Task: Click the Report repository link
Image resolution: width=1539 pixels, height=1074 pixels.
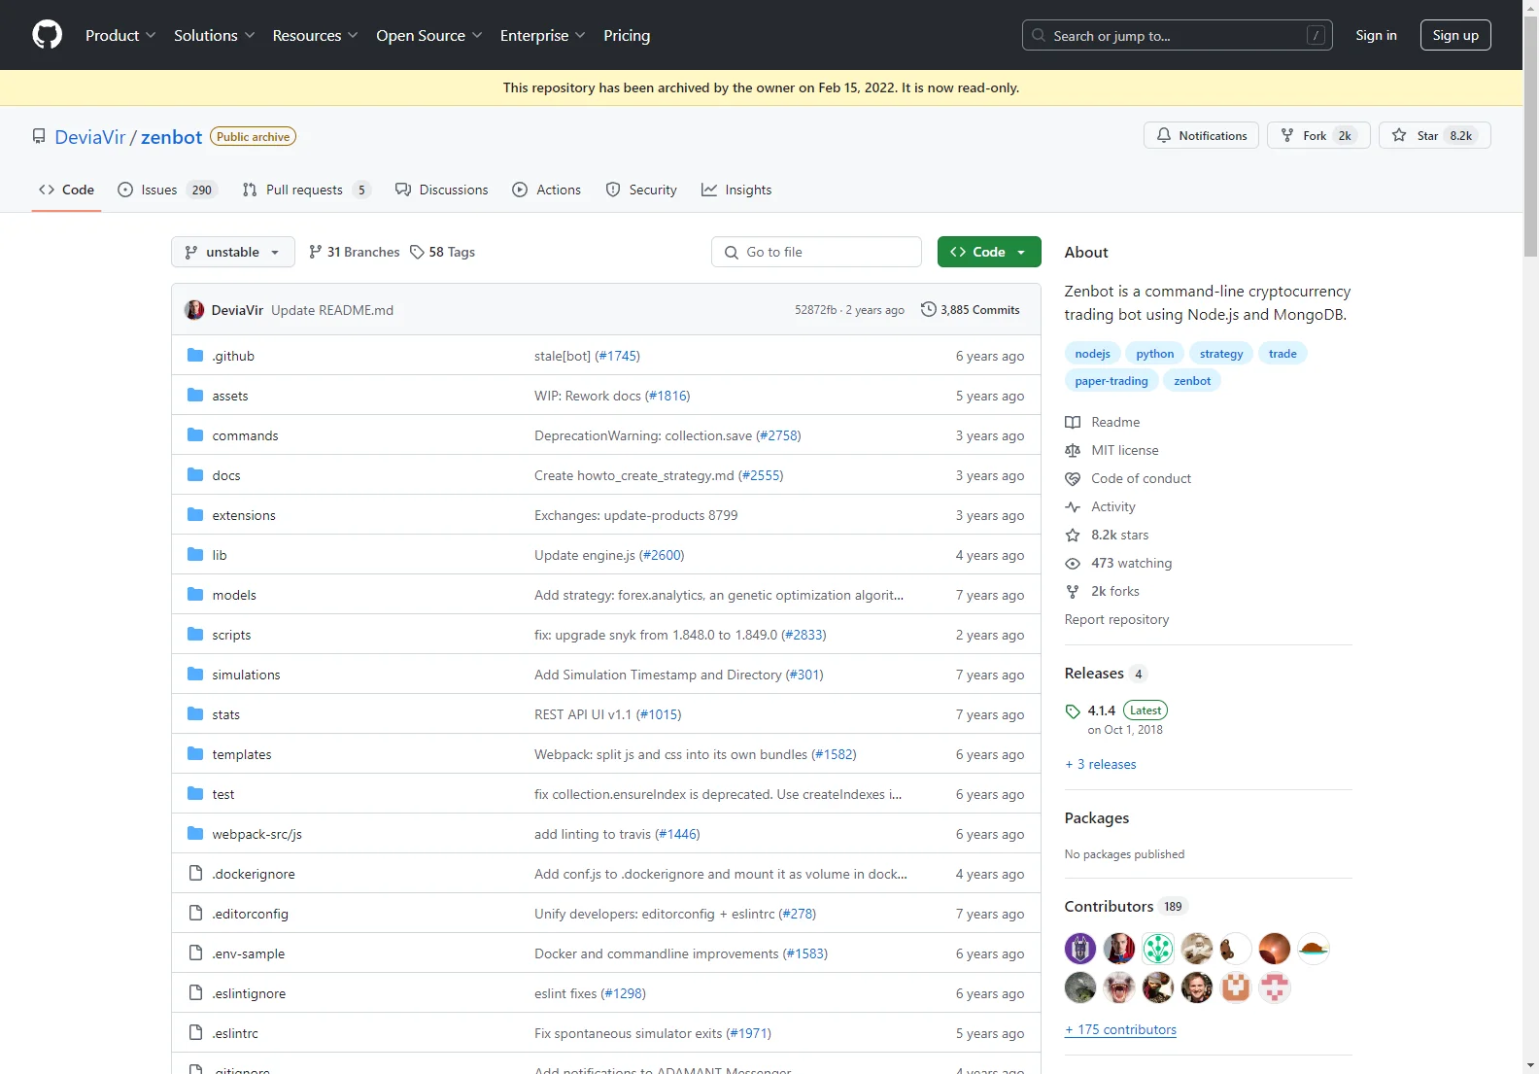Action: 1116,619
